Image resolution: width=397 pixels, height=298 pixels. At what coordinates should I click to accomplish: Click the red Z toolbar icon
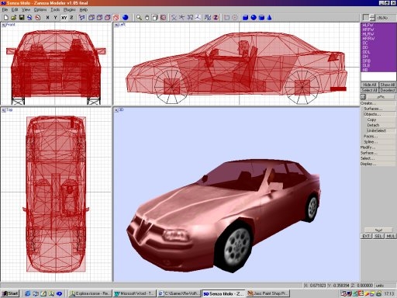(216, 18)
